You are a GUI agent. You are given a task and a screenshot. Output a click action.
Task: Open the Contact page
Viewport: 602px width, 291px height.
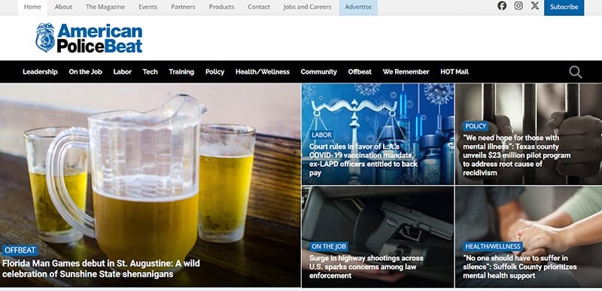(259, 7)
